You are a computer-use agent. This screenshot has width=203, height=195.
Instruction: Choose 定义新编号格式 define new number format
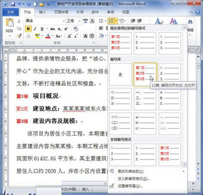tap(148, 179)
